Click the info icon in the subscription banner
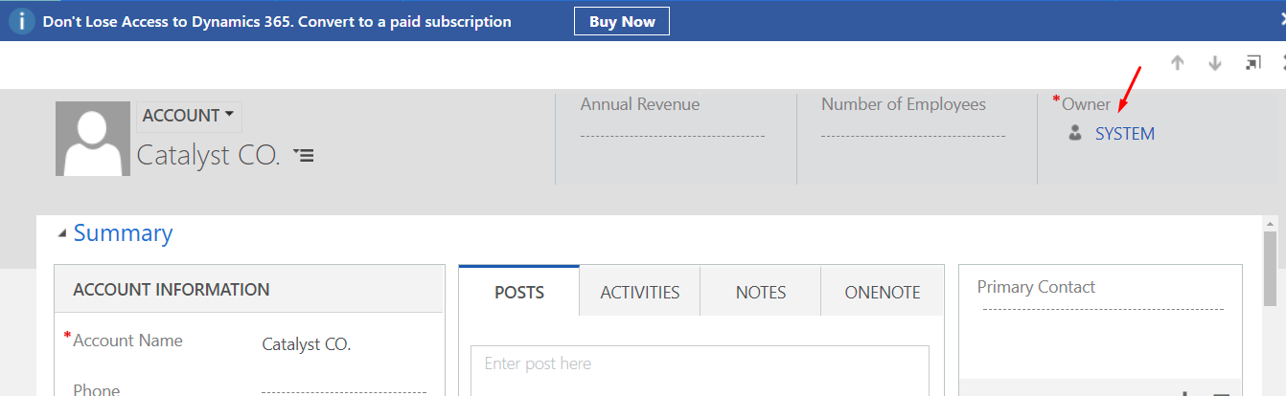 coord(22,21)
